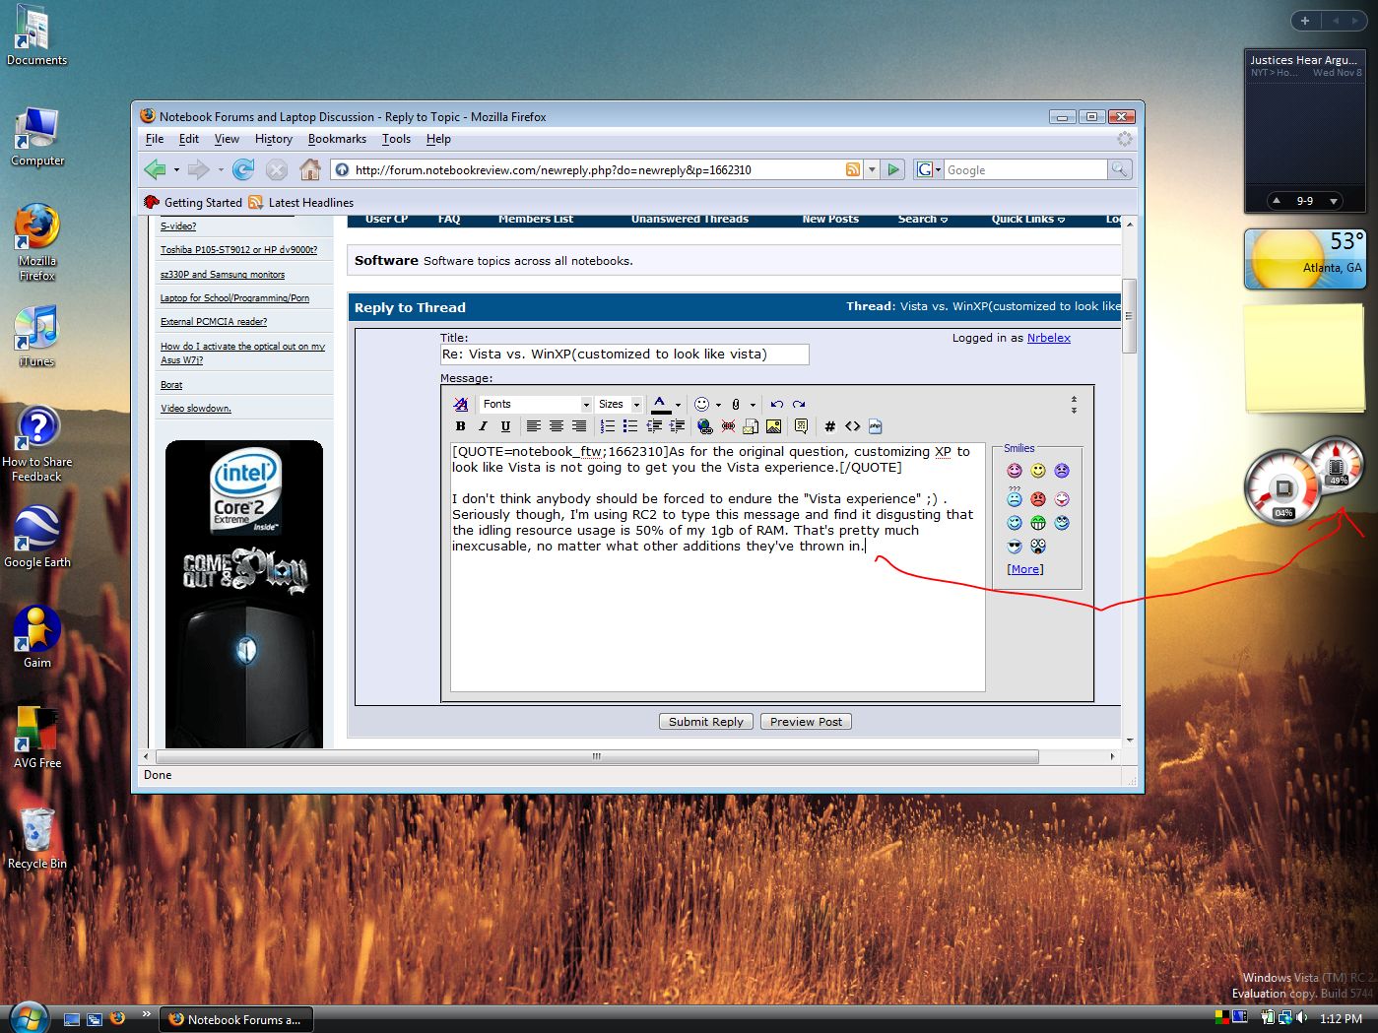The image size is (1378, 1033).
Task: Open Firefox back history dropdown arrow
Action: tap(176, 170)
